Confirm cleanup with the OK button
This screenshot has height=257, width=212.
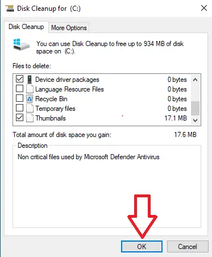tap(142, 246)
